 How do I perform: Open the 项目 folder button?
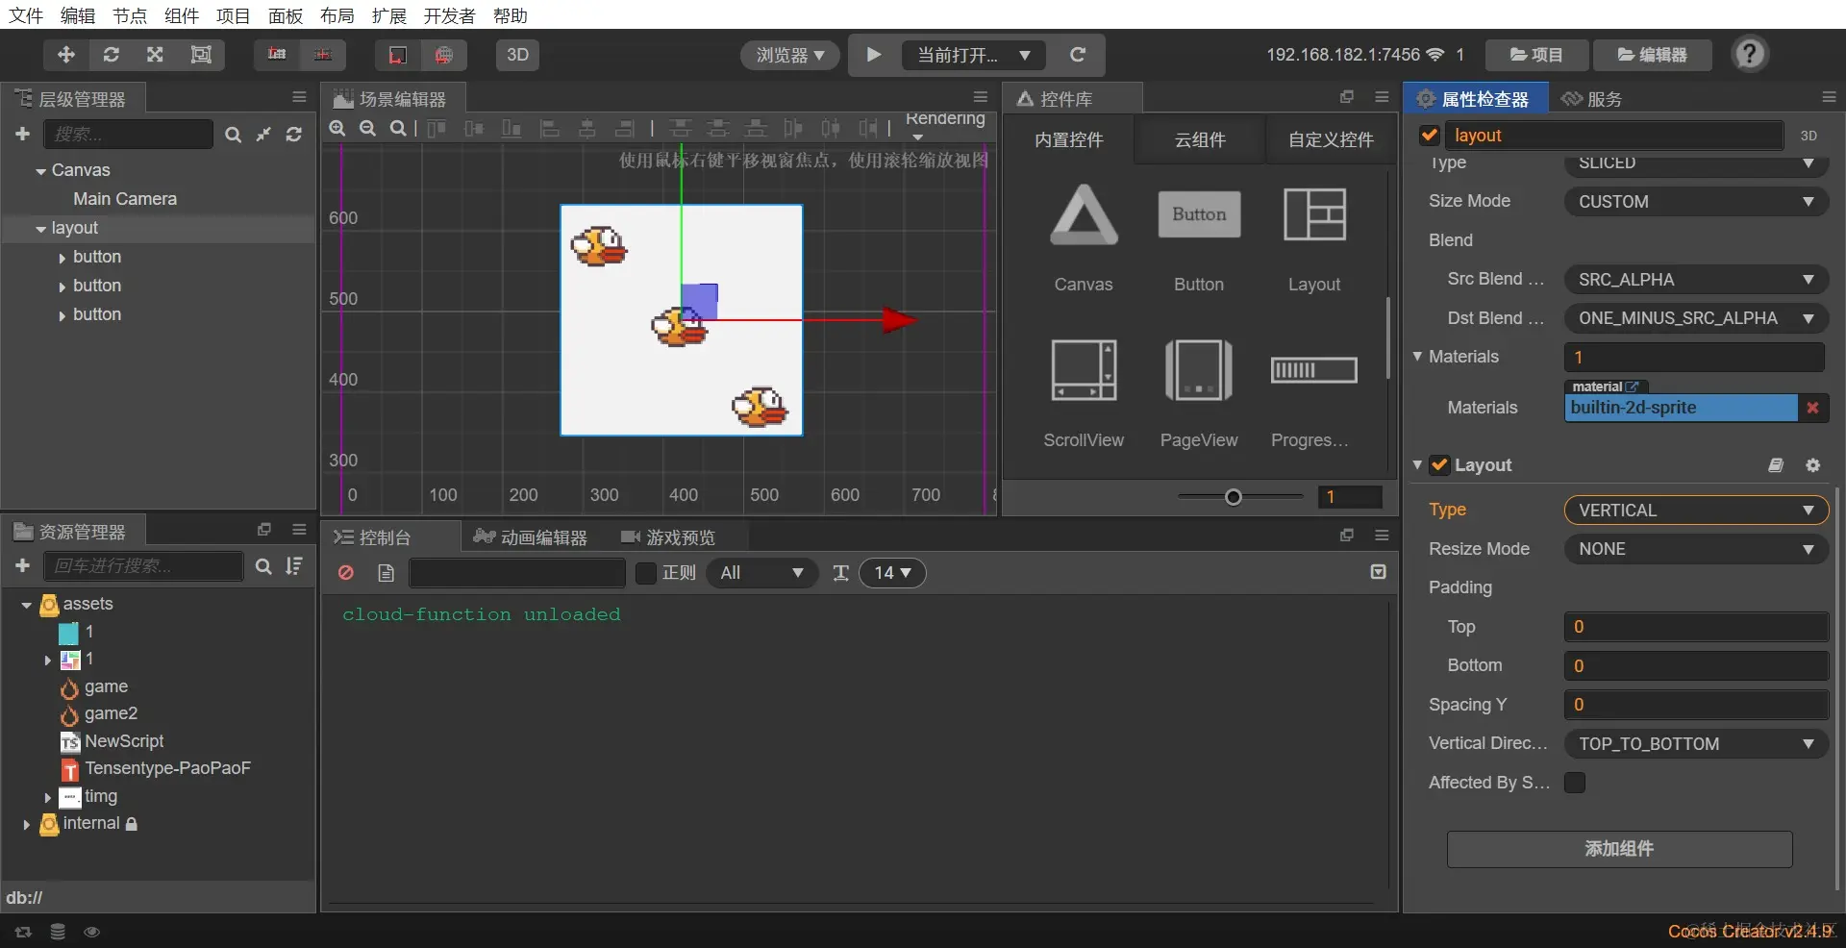click(1536, 55)
